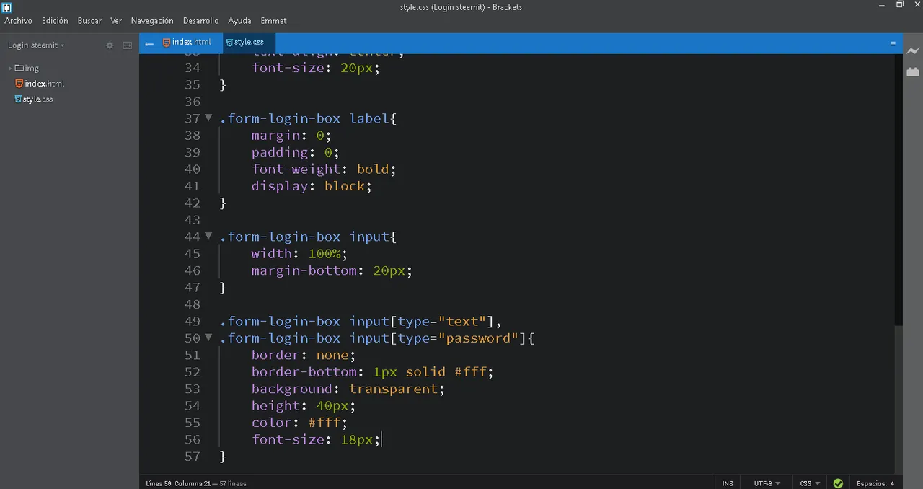Toggle Live Preview lightning icon

[x=913, y=52]
